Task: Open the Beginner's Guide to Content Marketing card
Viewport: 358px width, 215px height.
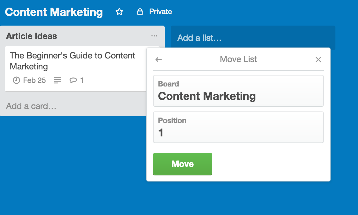Action: coord(76,69)
